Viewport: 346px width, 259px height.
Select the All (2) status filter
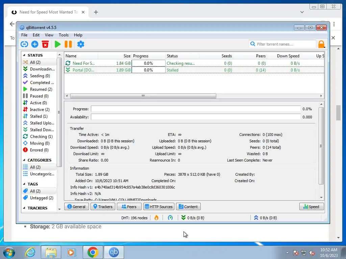39,62
